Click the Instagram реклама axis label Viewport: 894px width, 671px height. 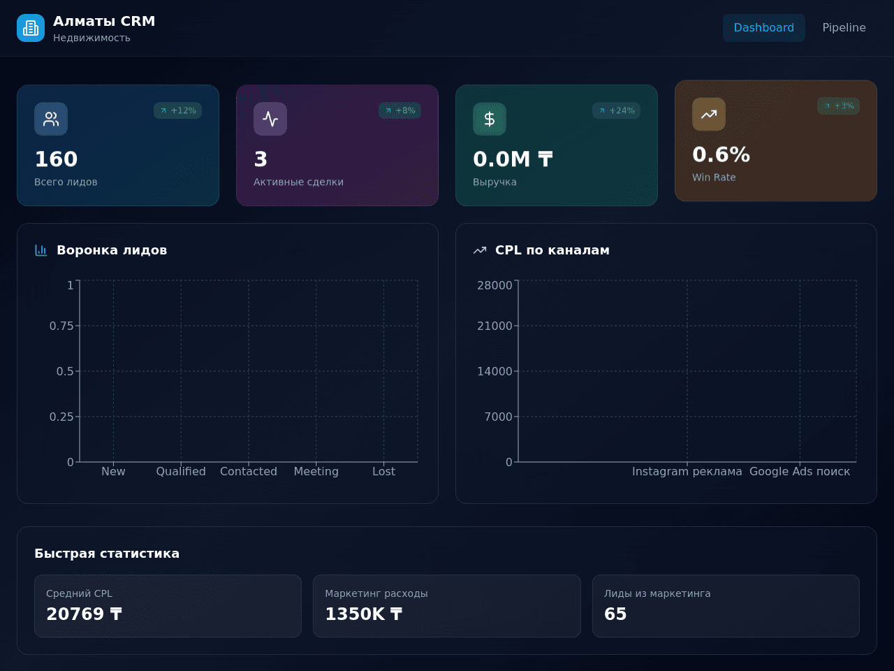point(687,472)
